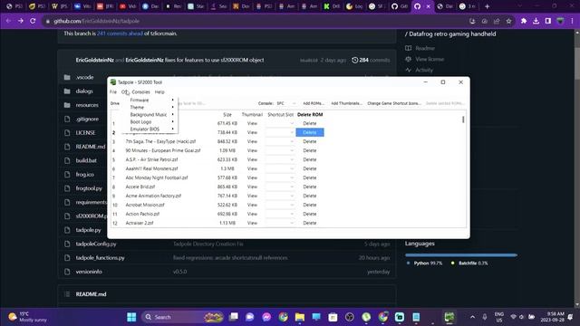Image resolution: width=580 pixels, height=326 pixels.
Task: Open the Activity sidebar link
Action: pyautogui.click(x=424, y=70)
